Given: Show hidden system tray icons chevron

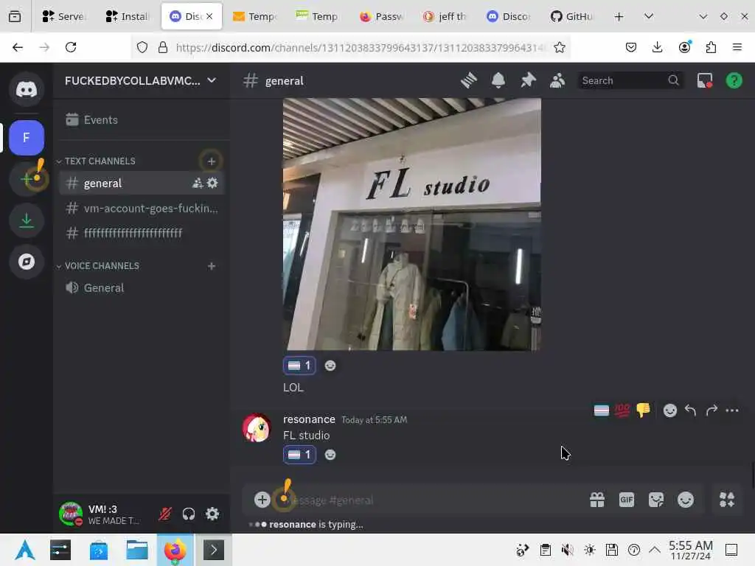Looking at the screenshot, I should point(655,550).
